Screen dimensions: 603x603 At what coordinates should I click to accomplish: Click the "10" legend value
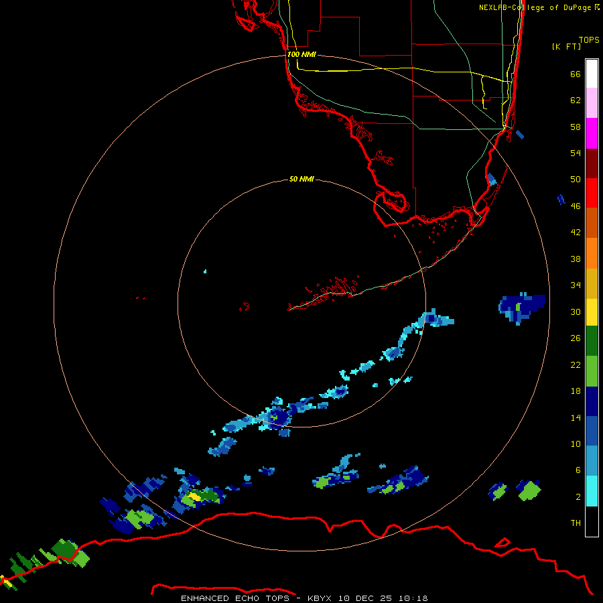pyautogui.click(x=576, y=444)
